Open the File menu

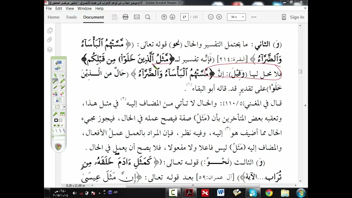point(49,9)
